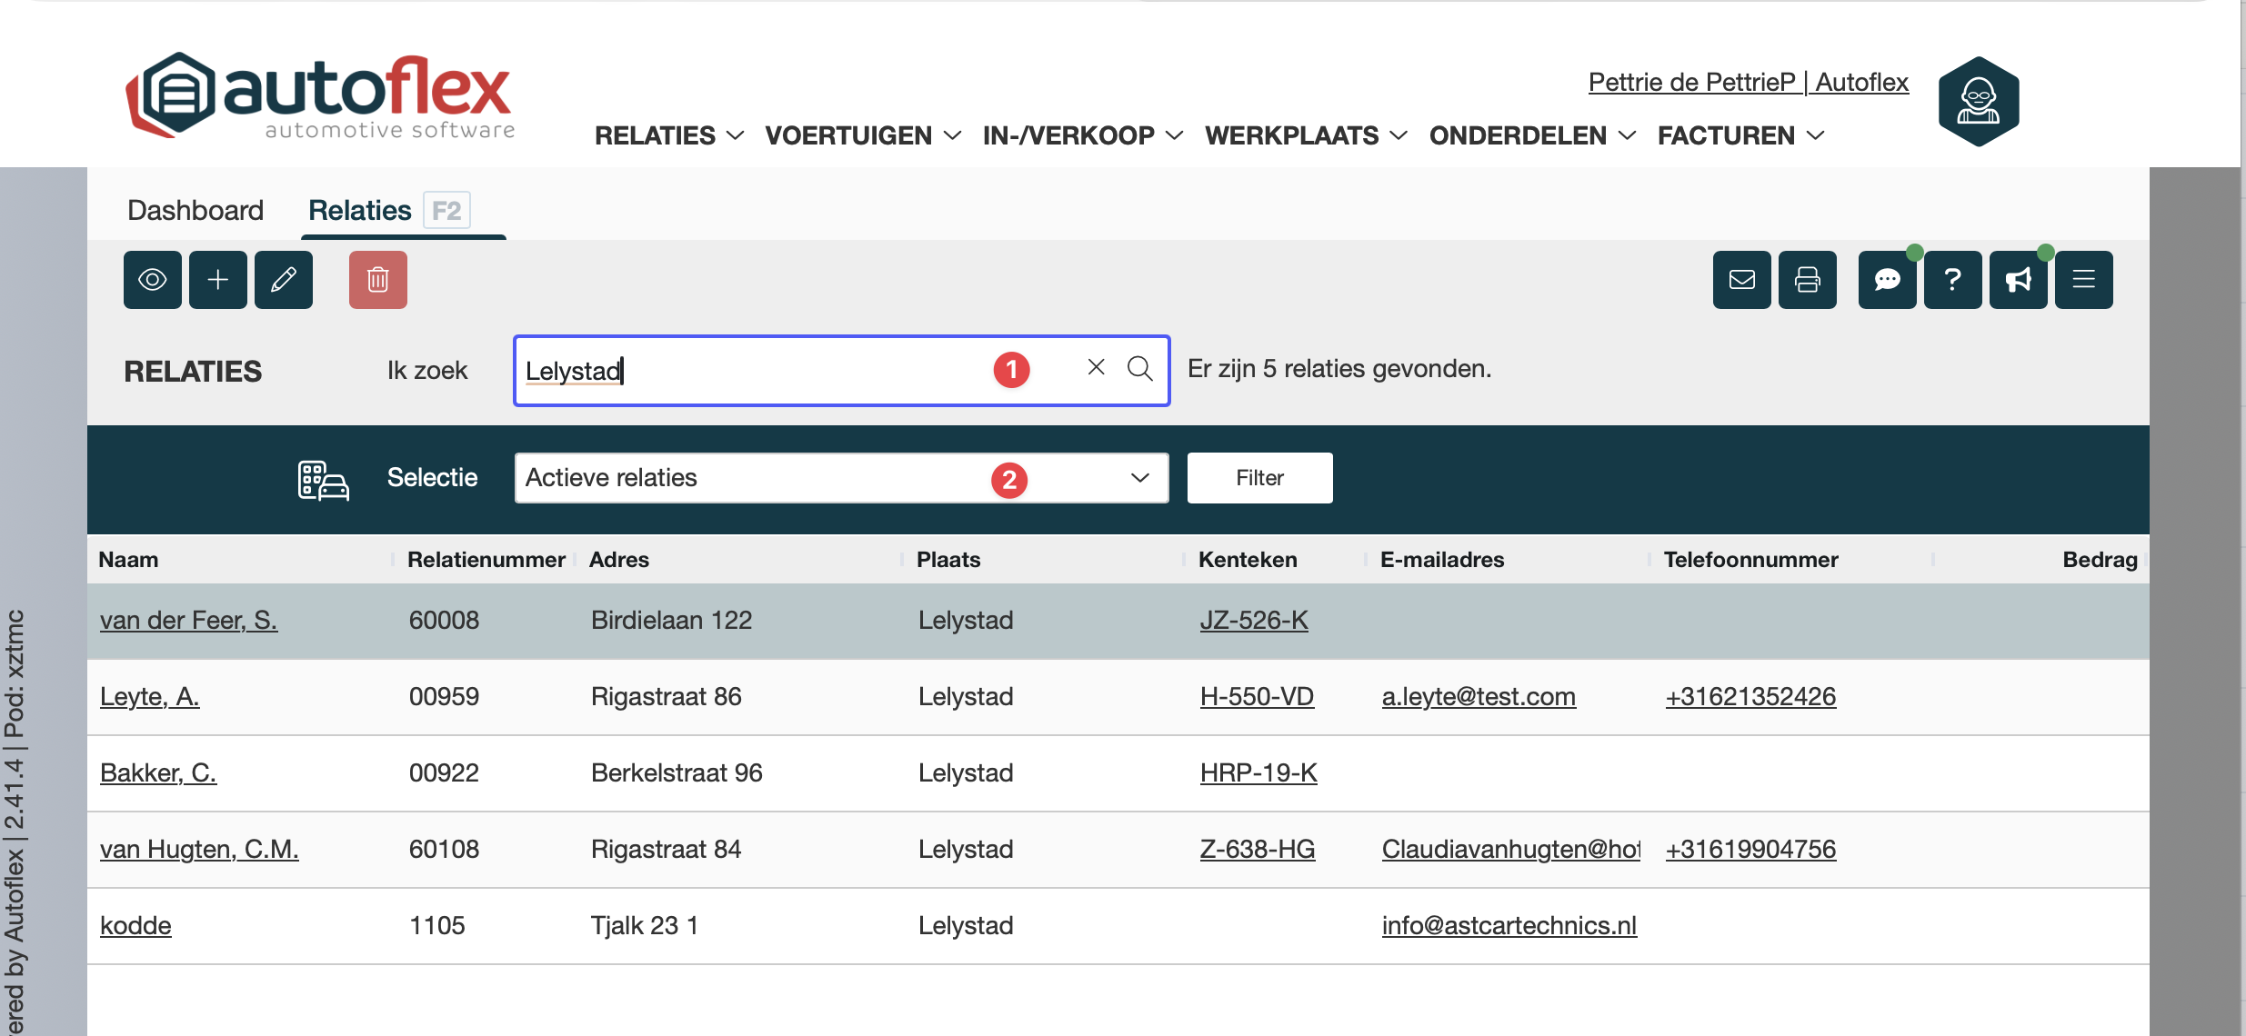This screenshot has width=2246, height=1036.
Task: Switch to the Dashboard tab
Action: (x=196, y=210)
